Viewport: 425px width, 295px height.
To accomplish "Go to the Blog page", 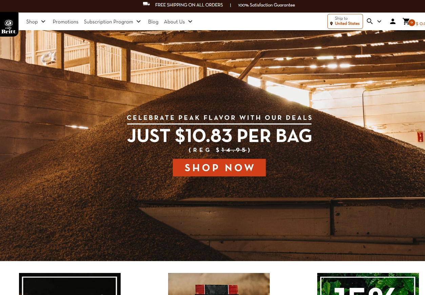I will click(153, 21).
